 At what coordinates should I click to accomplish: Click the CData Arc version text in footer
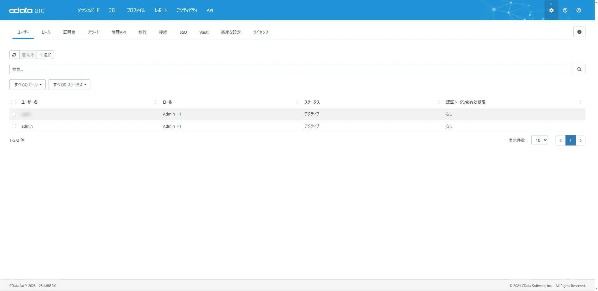click(33, 286)
